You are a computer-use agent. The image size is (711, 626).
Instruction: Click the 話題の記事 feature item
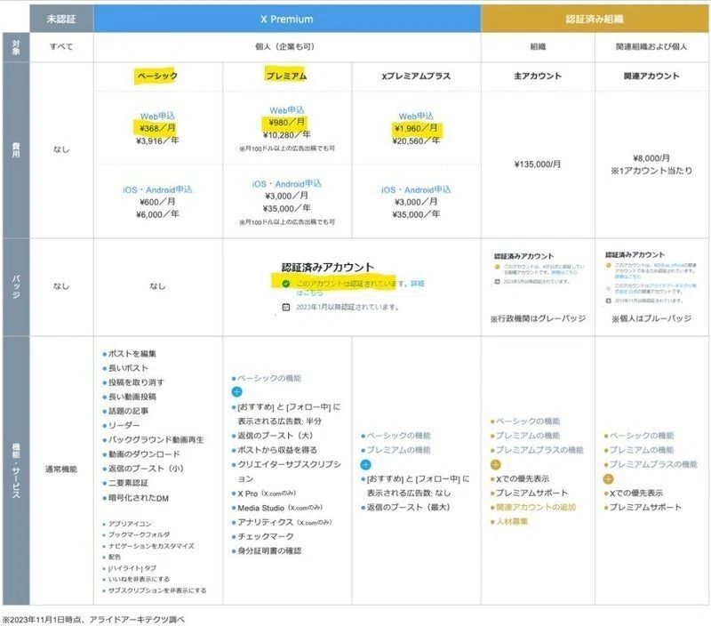pyautogui.click(x=128, y=411)
